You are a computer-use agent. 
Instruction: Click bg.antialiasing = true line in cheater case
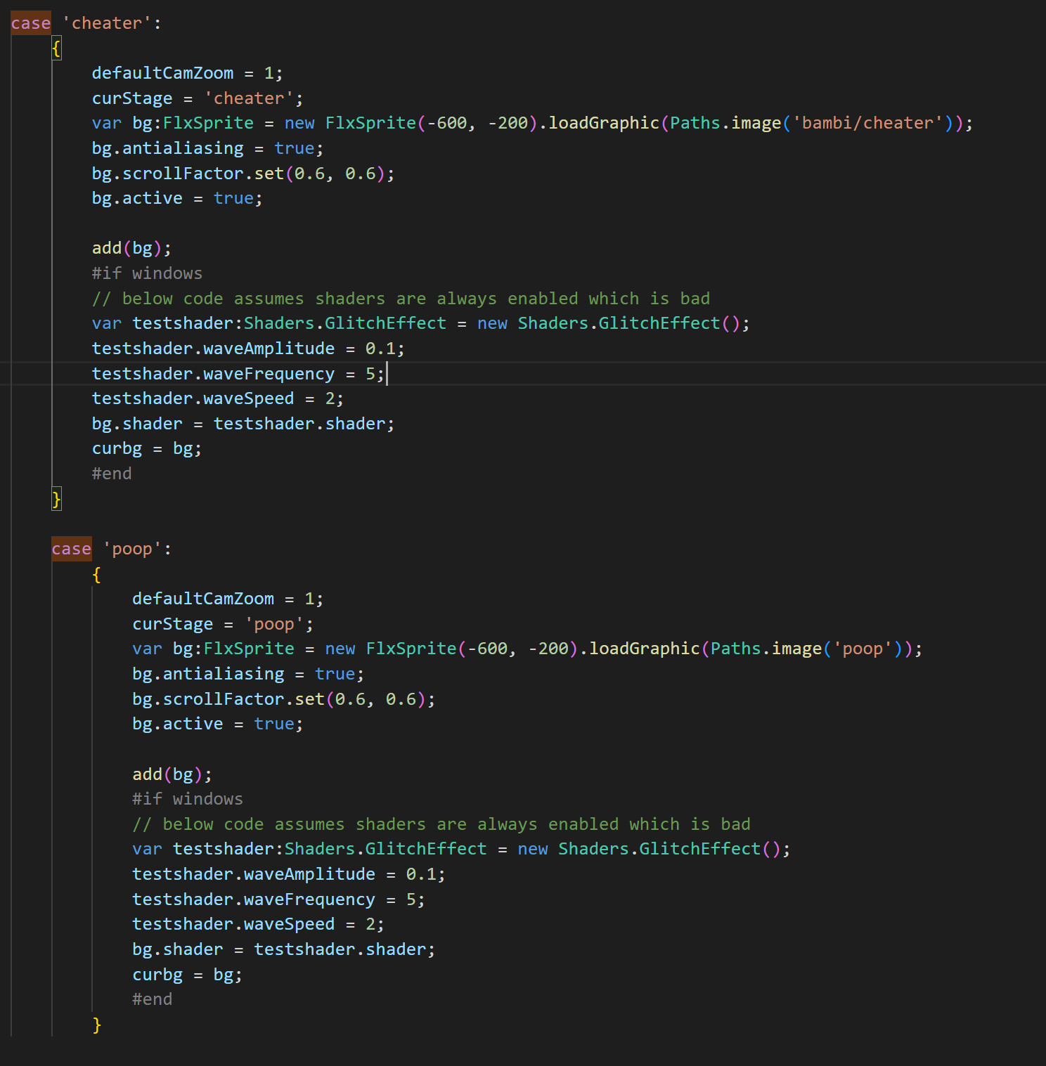(207, 148)
